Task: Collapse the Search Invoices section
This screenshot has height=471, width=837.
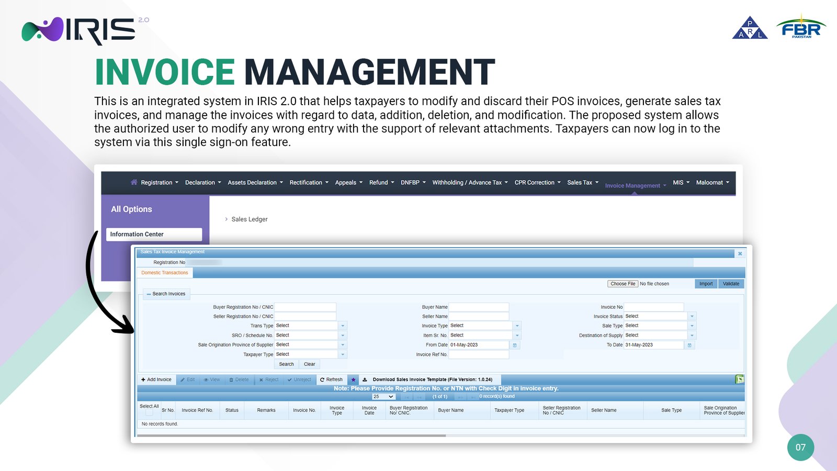Action: coord(166,294)
